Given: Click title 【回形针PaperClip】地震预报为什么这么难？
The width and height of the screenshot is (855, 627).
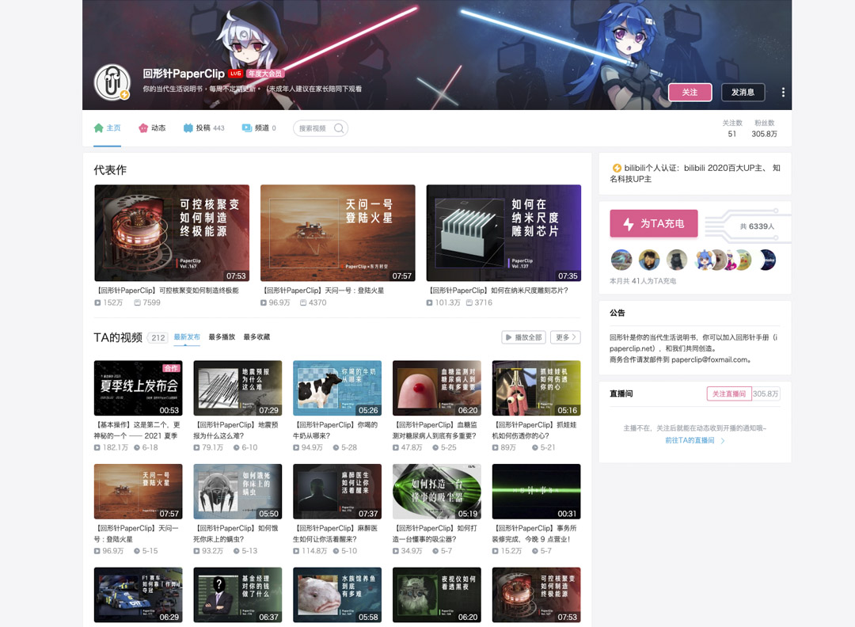Looking at the screenshot, I should click(x=236, y=430).
